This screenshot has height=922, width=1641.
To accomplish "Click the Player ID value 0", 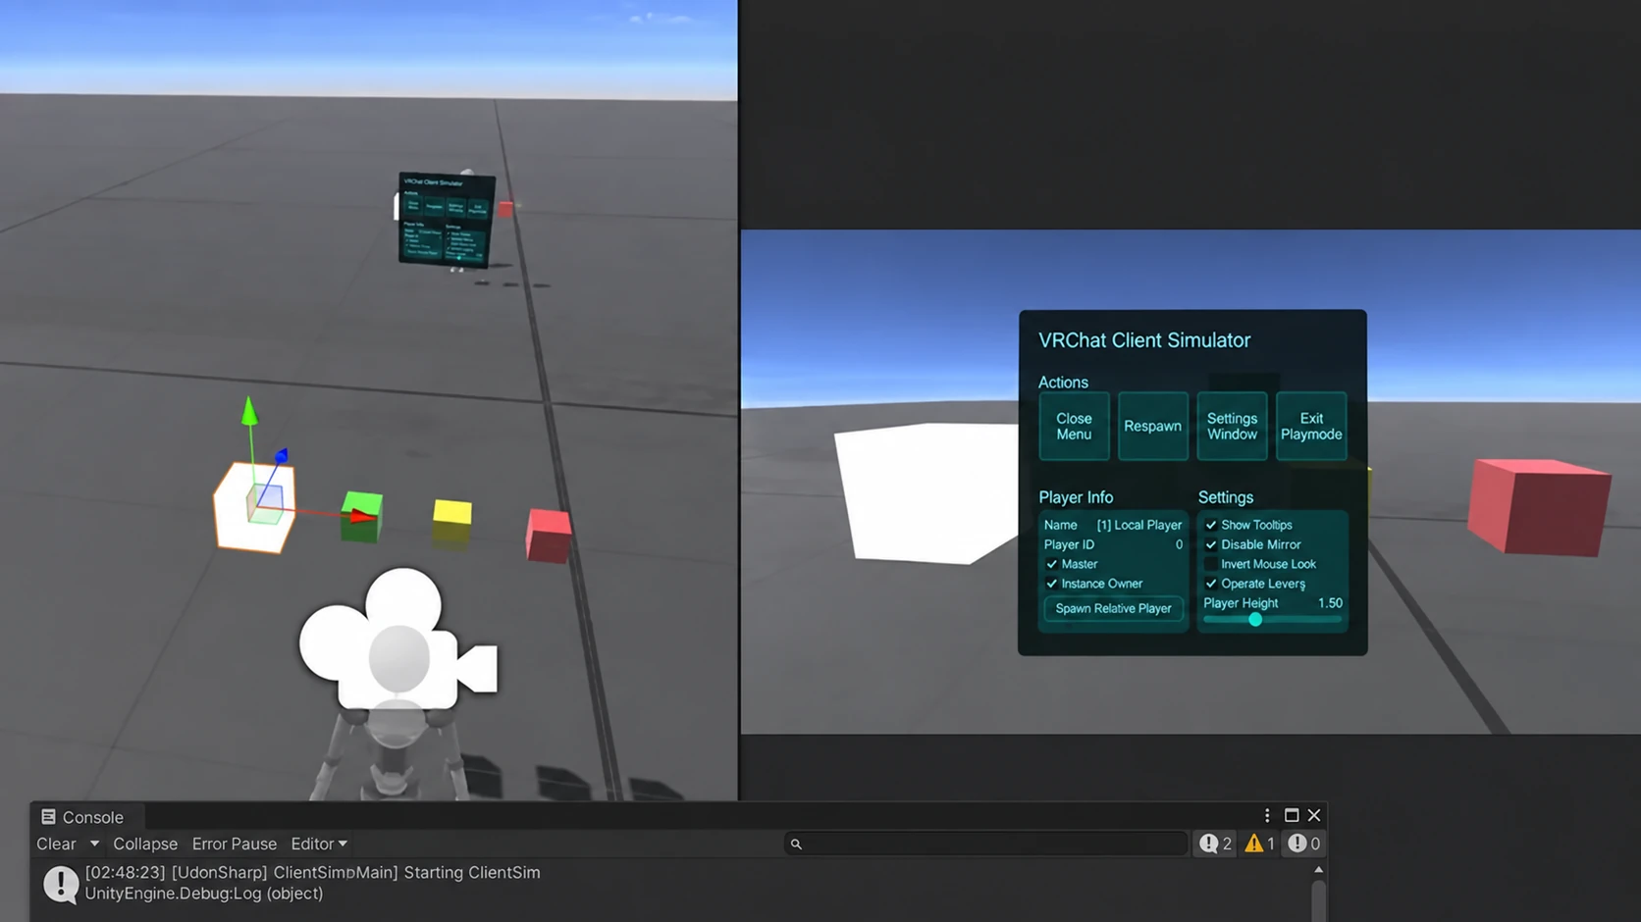I will pyautogui.click(x=1179, y=544).
